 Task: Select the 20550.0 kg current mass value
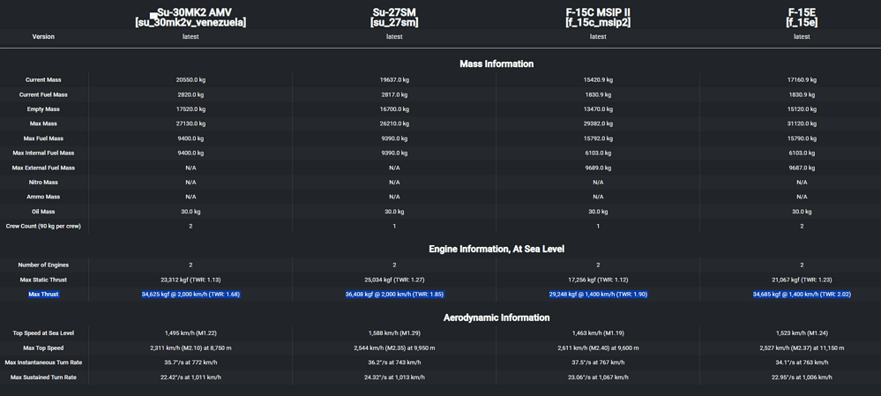coord(190,79)
